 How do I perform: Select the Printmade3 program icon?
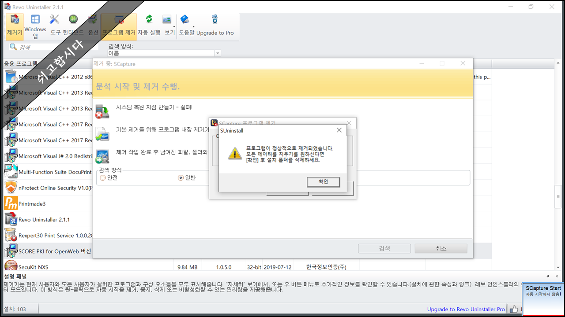tap(11, 204)
